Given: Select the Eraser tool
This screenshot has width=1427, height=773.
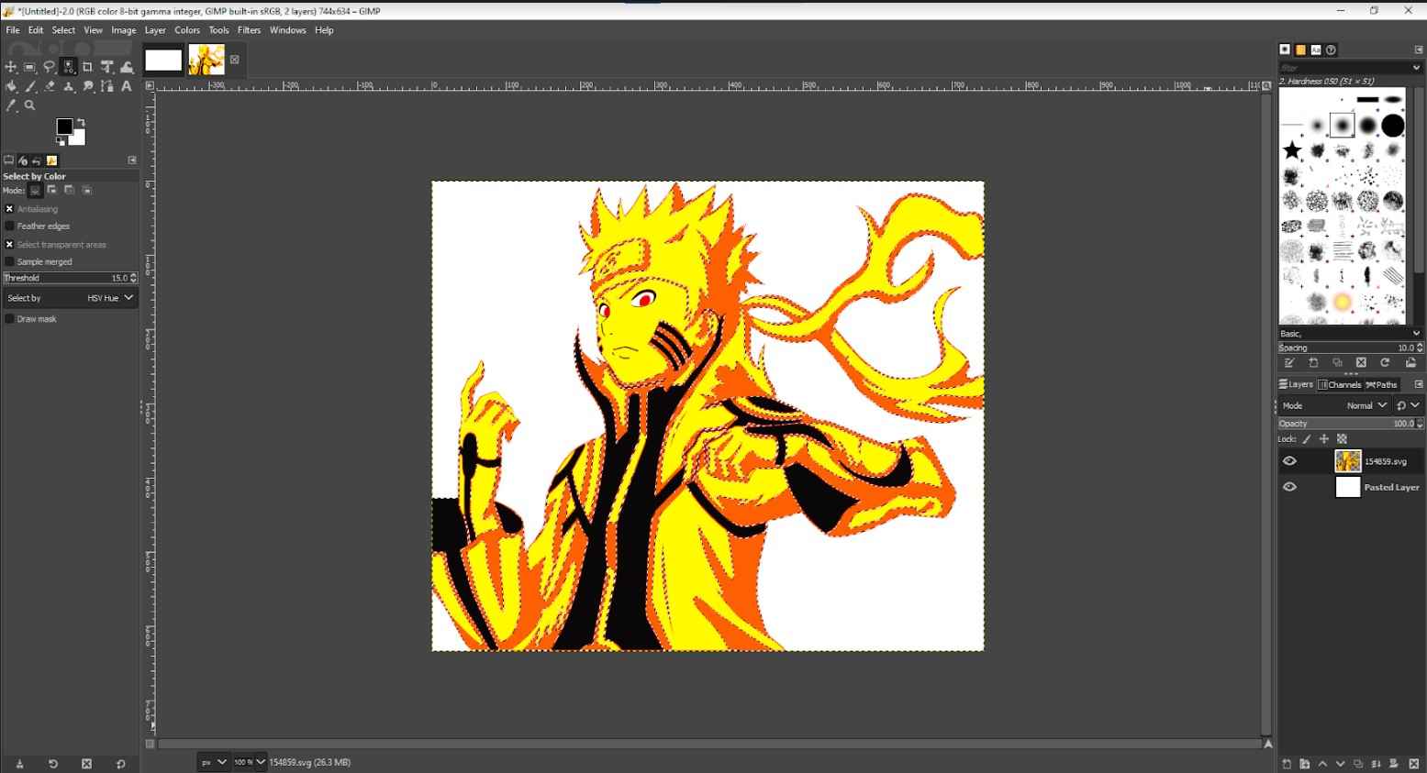Looking at the screenshot, I should click(x=50, y=86).
